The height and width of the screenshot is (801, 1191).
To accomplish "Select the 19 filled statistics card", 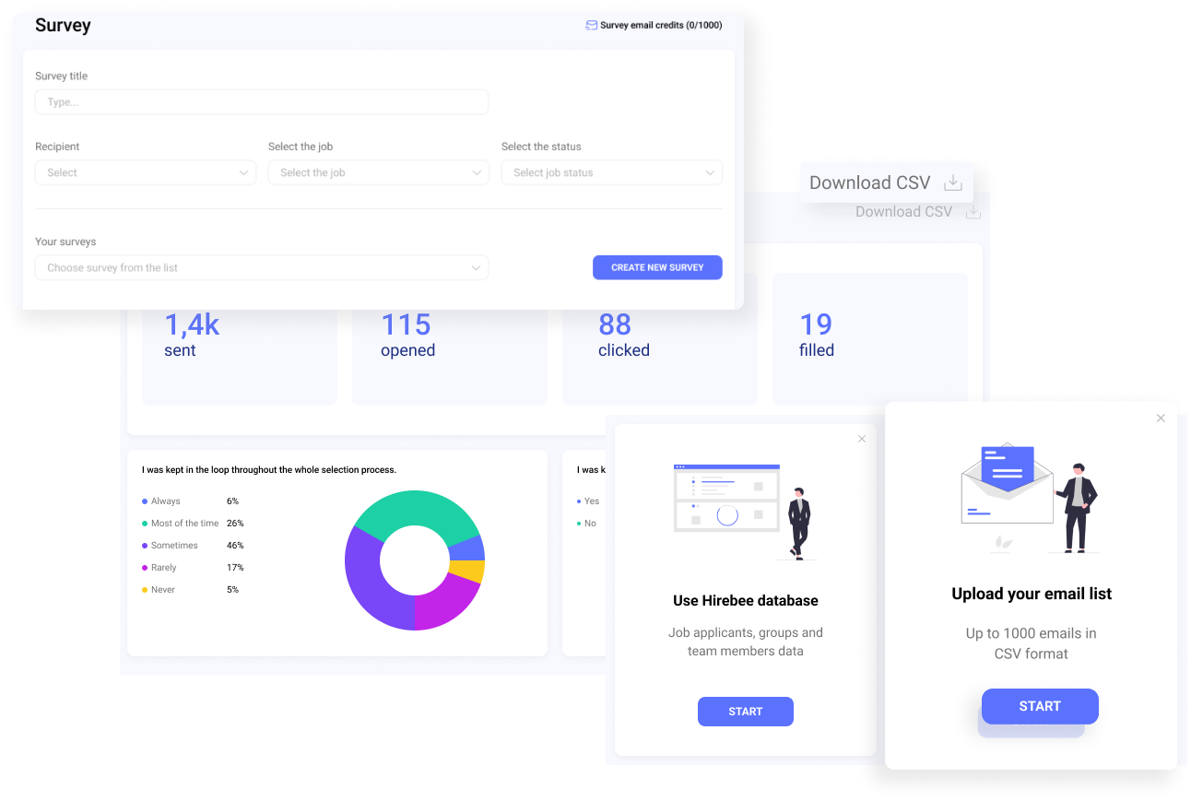I will click(x=869, y=338).
